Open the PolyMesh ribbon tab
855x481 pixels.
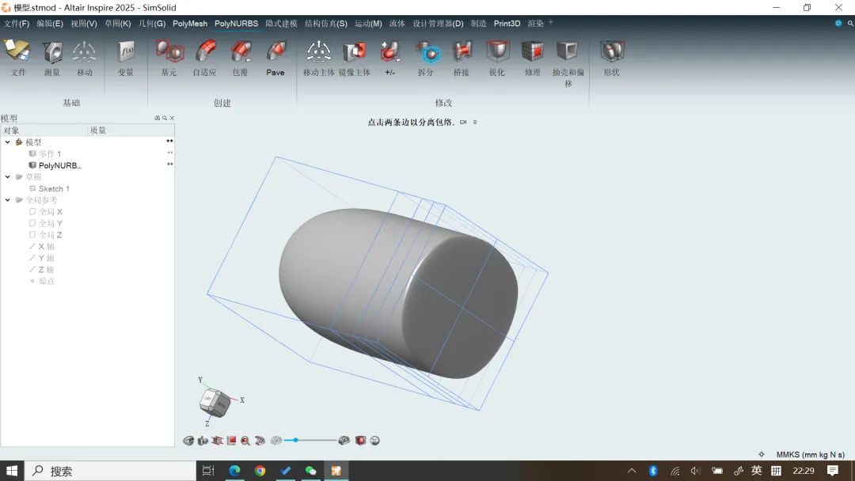coord(189,24)
